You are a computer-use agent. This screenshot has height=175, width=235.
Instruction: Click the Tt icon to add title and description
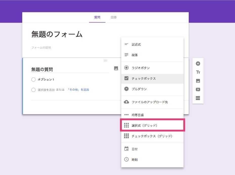coord(198,72)
